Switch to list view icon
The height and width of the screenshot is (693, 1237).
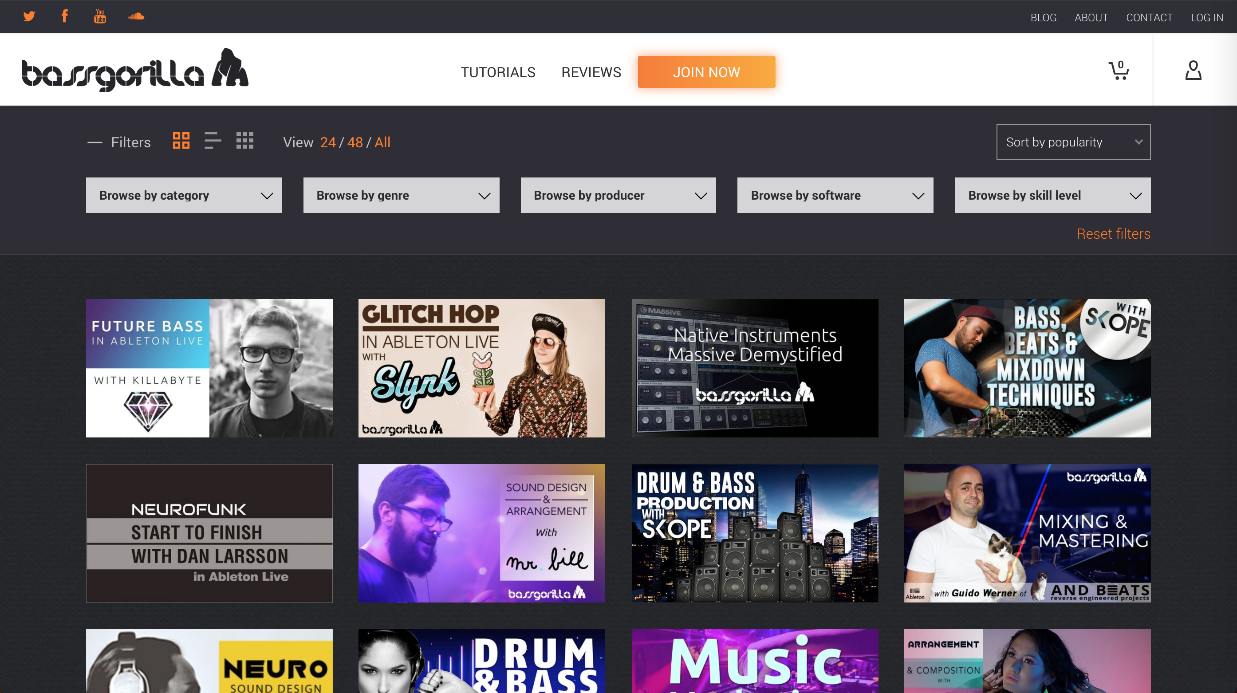(x=213, y=141)
